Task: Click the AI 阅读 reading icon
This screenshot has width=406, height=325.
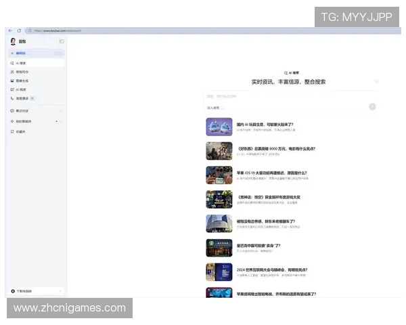Action: [x=12, y=89]
